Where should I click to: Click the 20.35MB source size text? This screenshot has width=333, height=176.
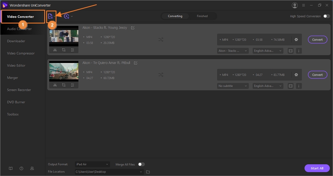(x=109, y=43)
